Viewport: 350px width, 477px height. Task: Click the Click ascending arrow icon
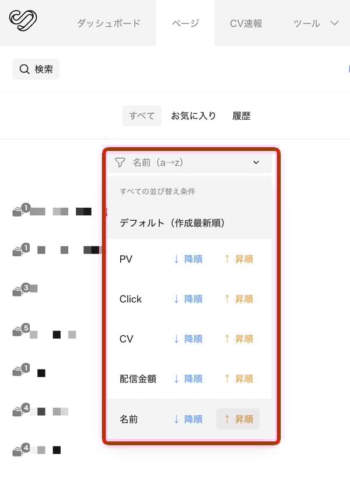coord(227,299)
